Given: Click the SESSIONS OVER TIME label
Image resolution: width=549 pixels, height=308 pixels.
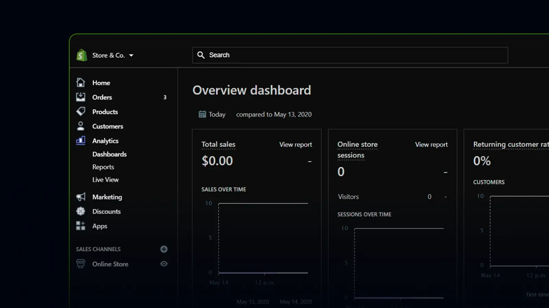Looking at the screenshot, I should coord(364,214).
